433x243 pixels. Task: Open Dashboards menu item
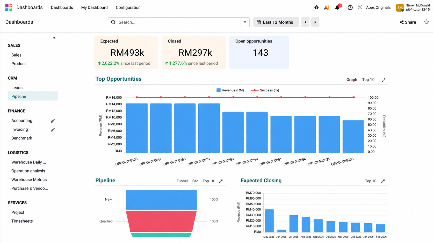tap(62, 7)
